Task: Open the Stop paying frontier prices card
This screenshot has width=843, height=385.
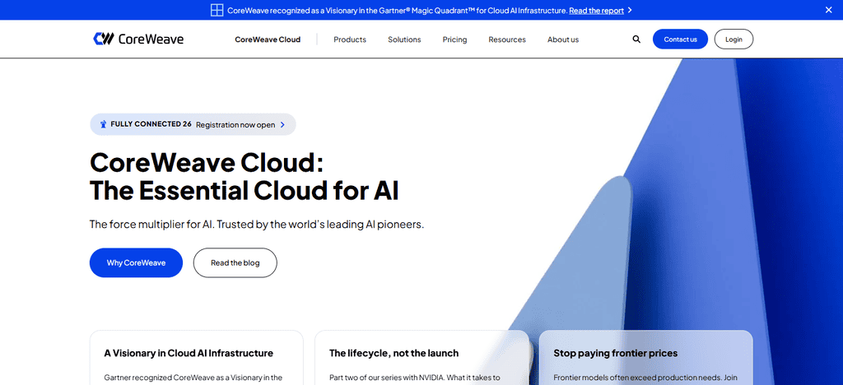Action: coord(645,358)
